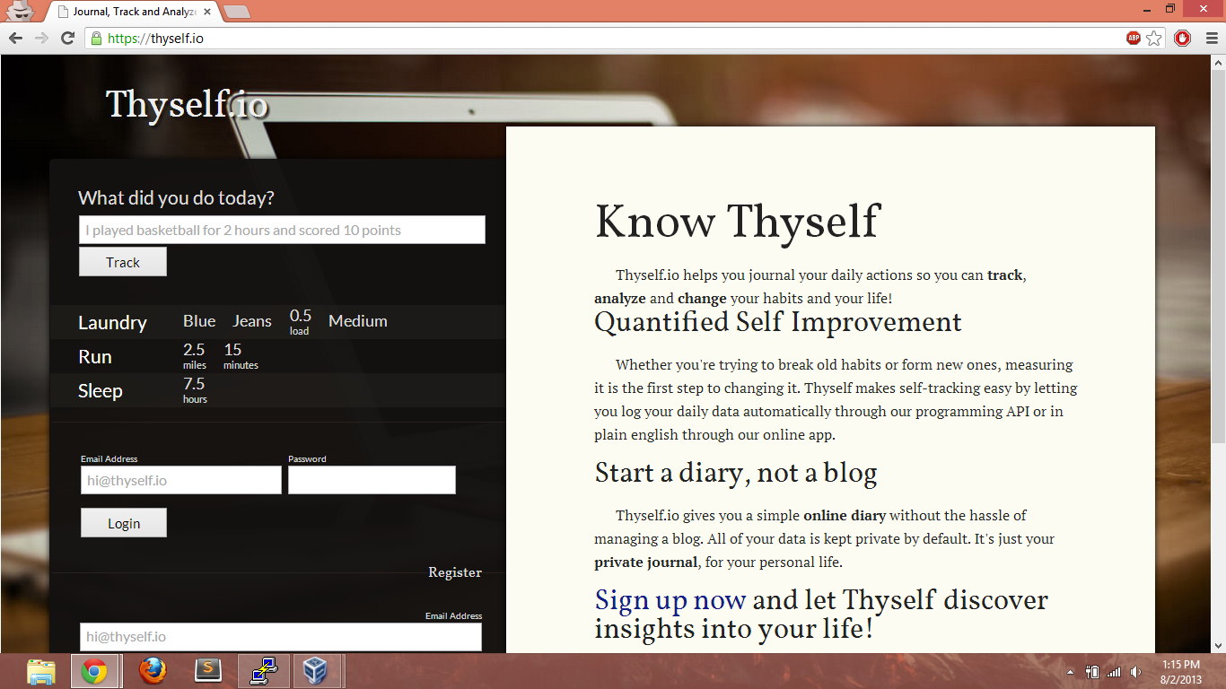Reload the thyself.io page
The height and width of the screenshot is (689, 1226).
click(67, 38)
